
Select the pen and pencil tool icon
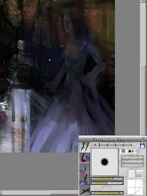coord(85,147)
